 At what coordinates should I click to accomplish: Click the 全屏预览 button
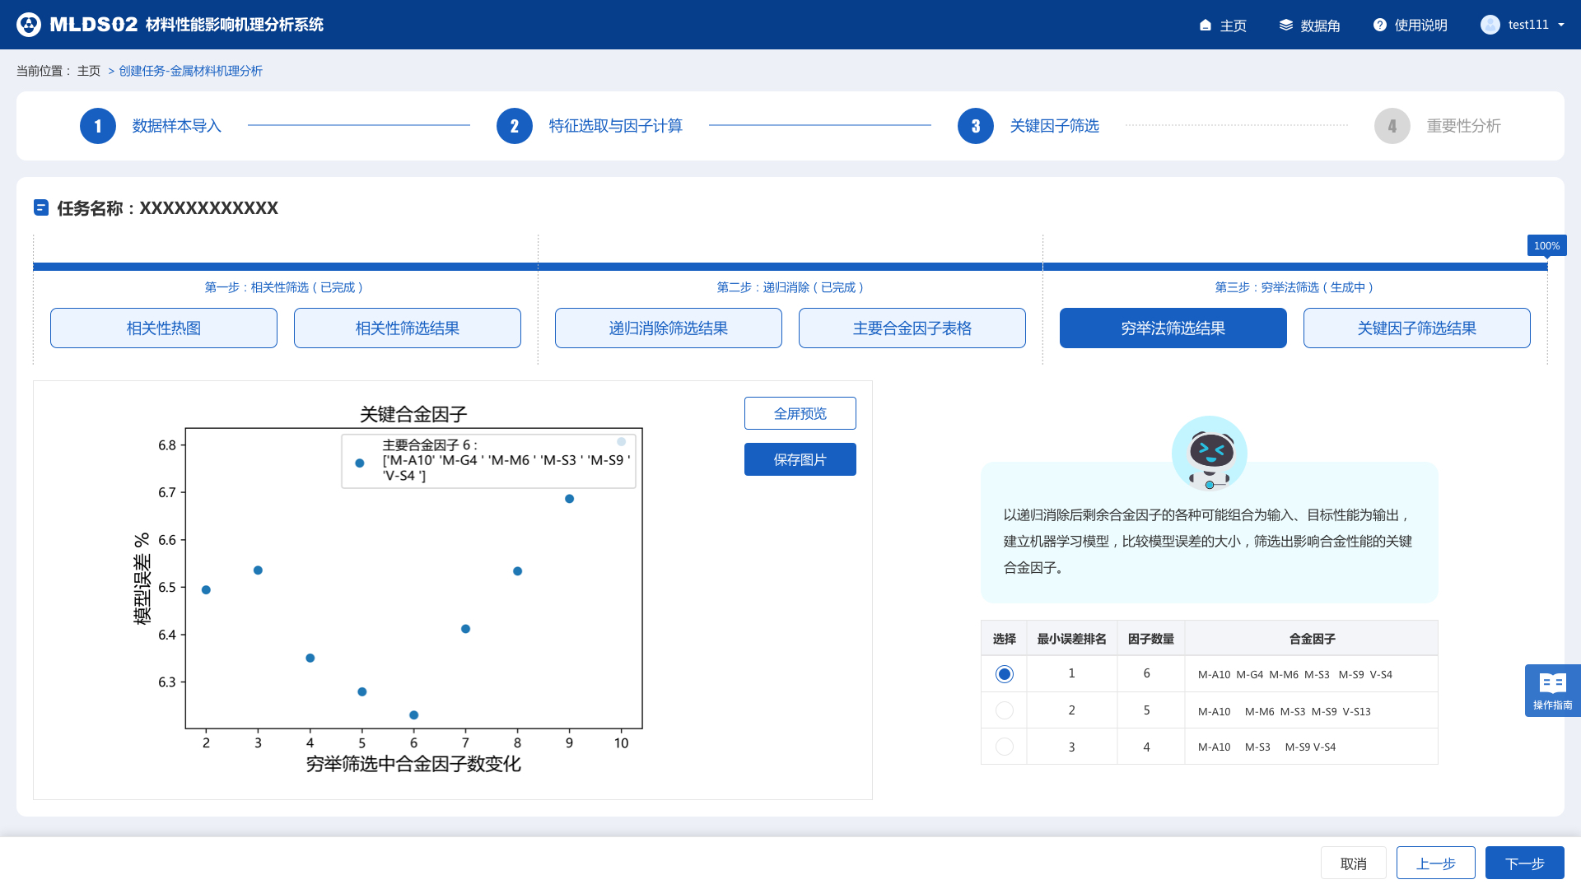pyautogui.click(x=800, y=413)
